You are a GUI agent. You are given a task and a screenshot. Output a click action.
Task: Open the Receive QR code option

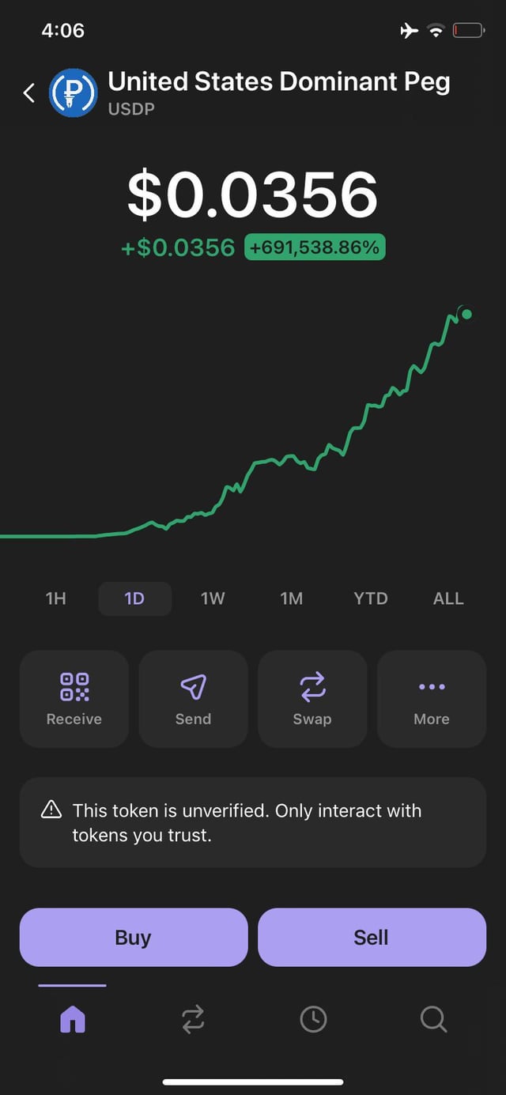tap(74, 698)
